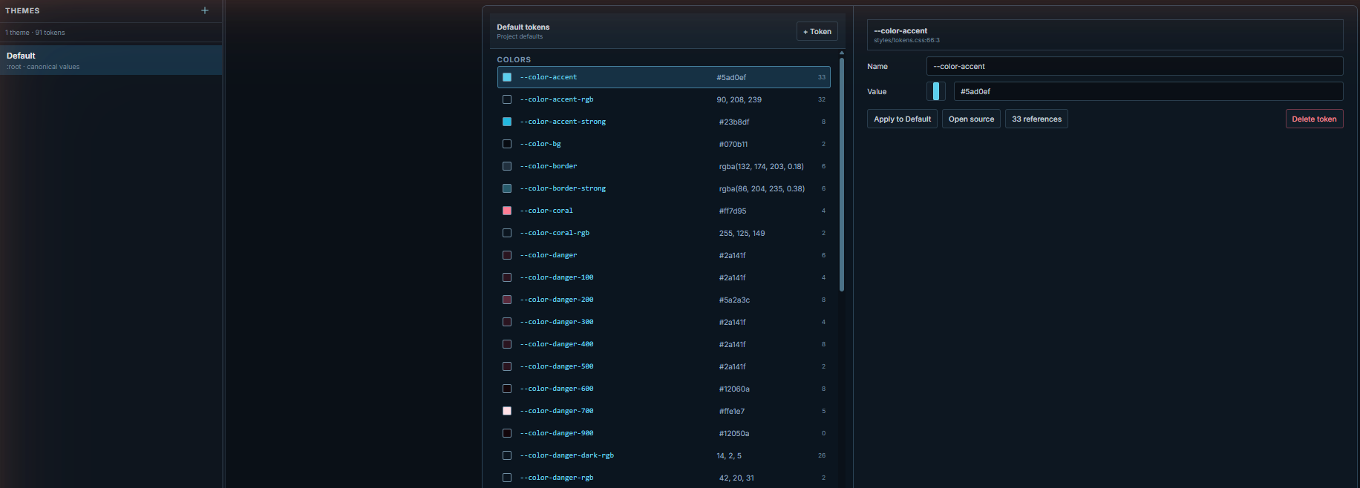
Task: Select the --color-border token name
Action: (549, 166)
